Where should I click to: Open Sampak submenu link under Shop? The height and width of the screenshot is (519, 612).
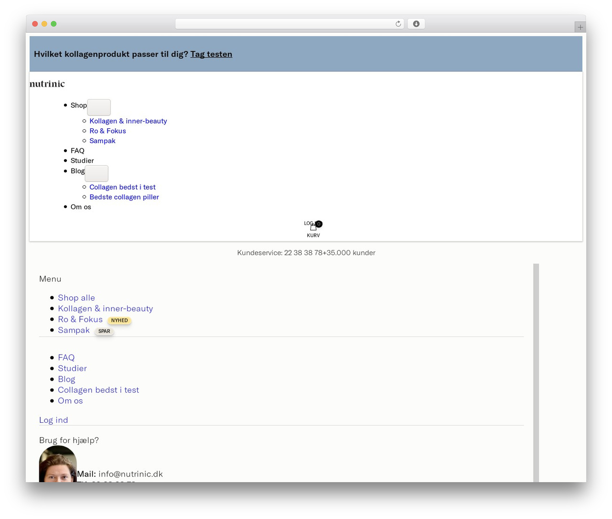[102, 141]
